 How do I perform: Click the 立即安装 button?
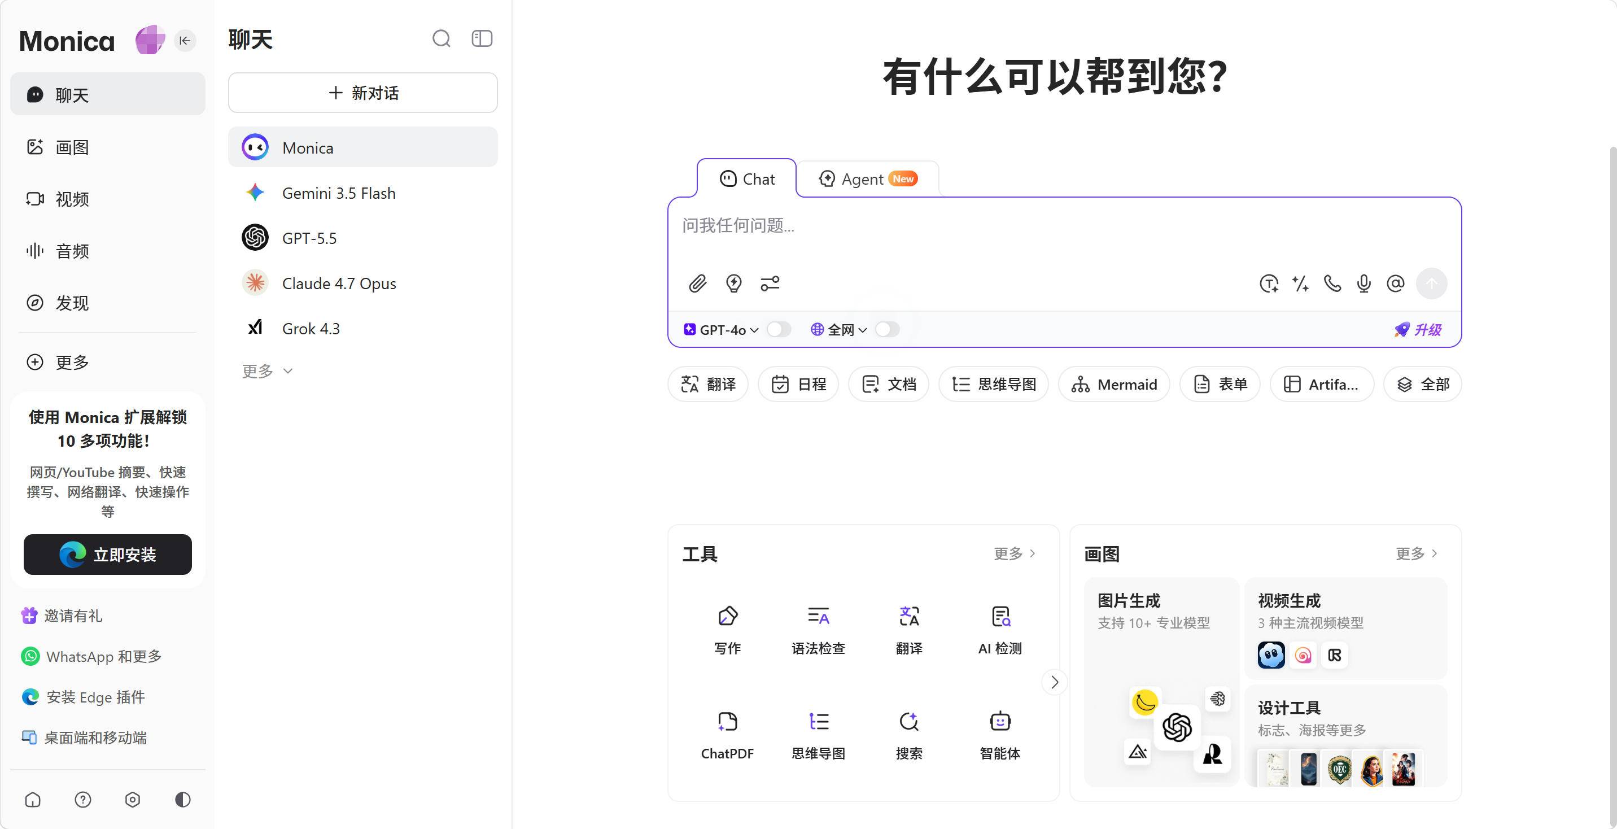coord(108,555)
